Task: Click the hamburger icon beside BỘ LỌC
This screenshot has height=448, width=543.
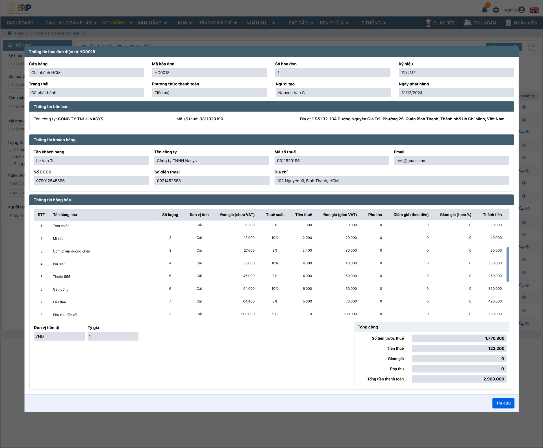Action: click(10, 45)
